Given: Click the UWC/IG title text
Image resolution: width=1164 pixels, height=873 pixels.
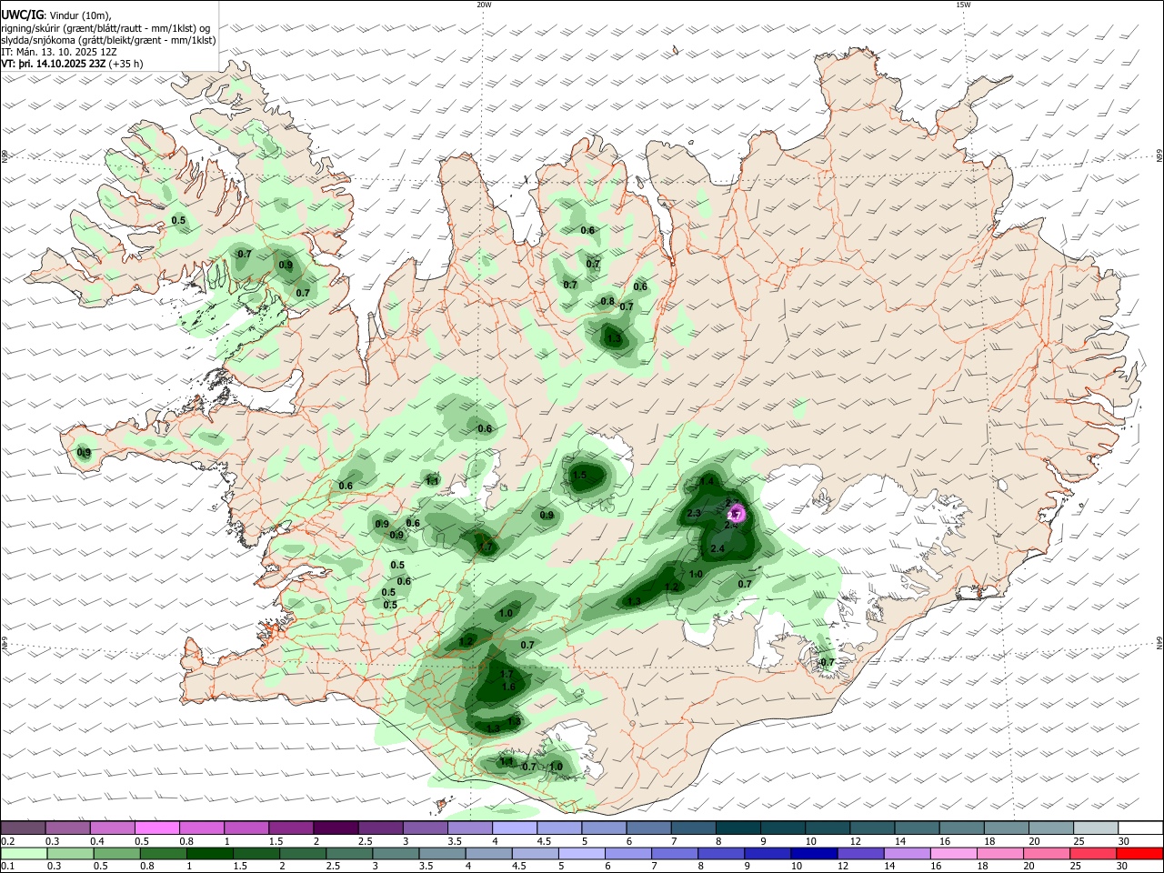Looking at the screenshot, I should pos(22,14).
